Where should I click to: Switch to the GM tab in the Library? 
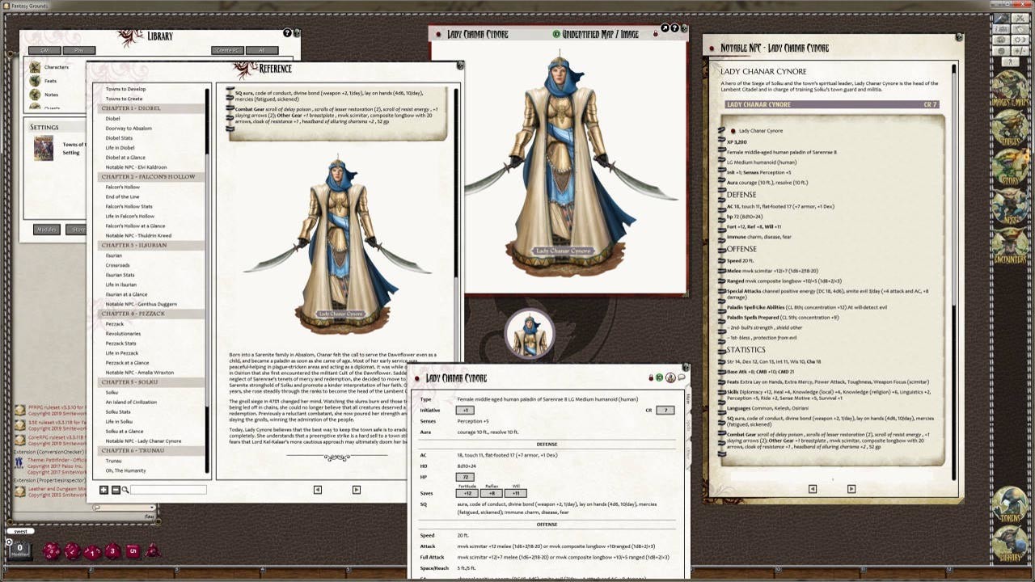[44, 50]
